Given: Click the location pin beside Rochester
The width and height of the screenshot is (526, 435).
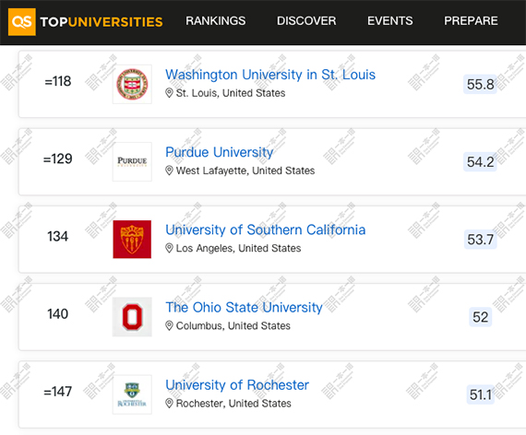Looking at the screenshot, I should (169, 403).
